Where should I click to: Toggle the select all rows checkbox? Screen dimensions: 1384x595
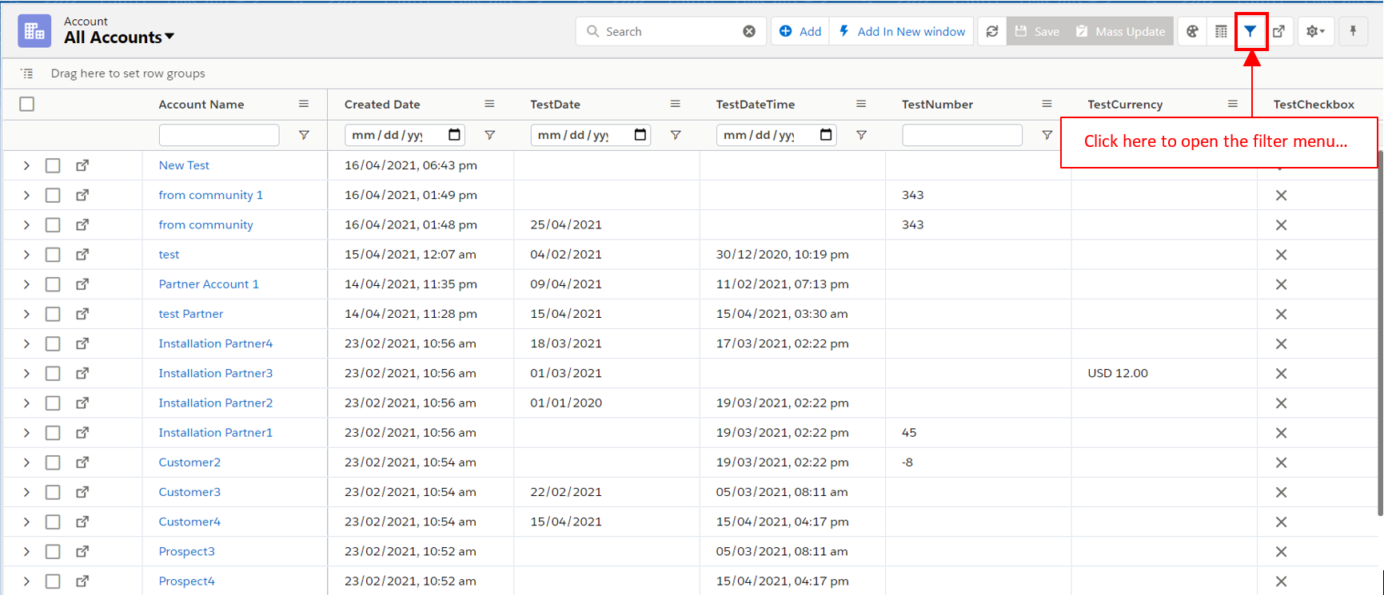click(x=27, y=104)
